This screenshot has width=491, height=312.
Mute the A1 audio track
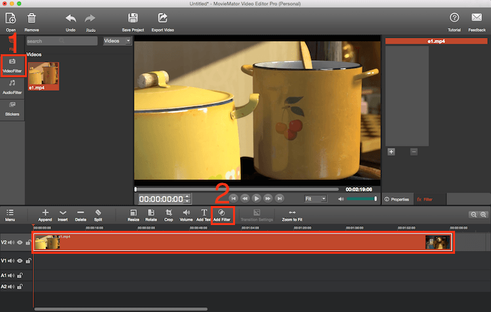point(11,275)
